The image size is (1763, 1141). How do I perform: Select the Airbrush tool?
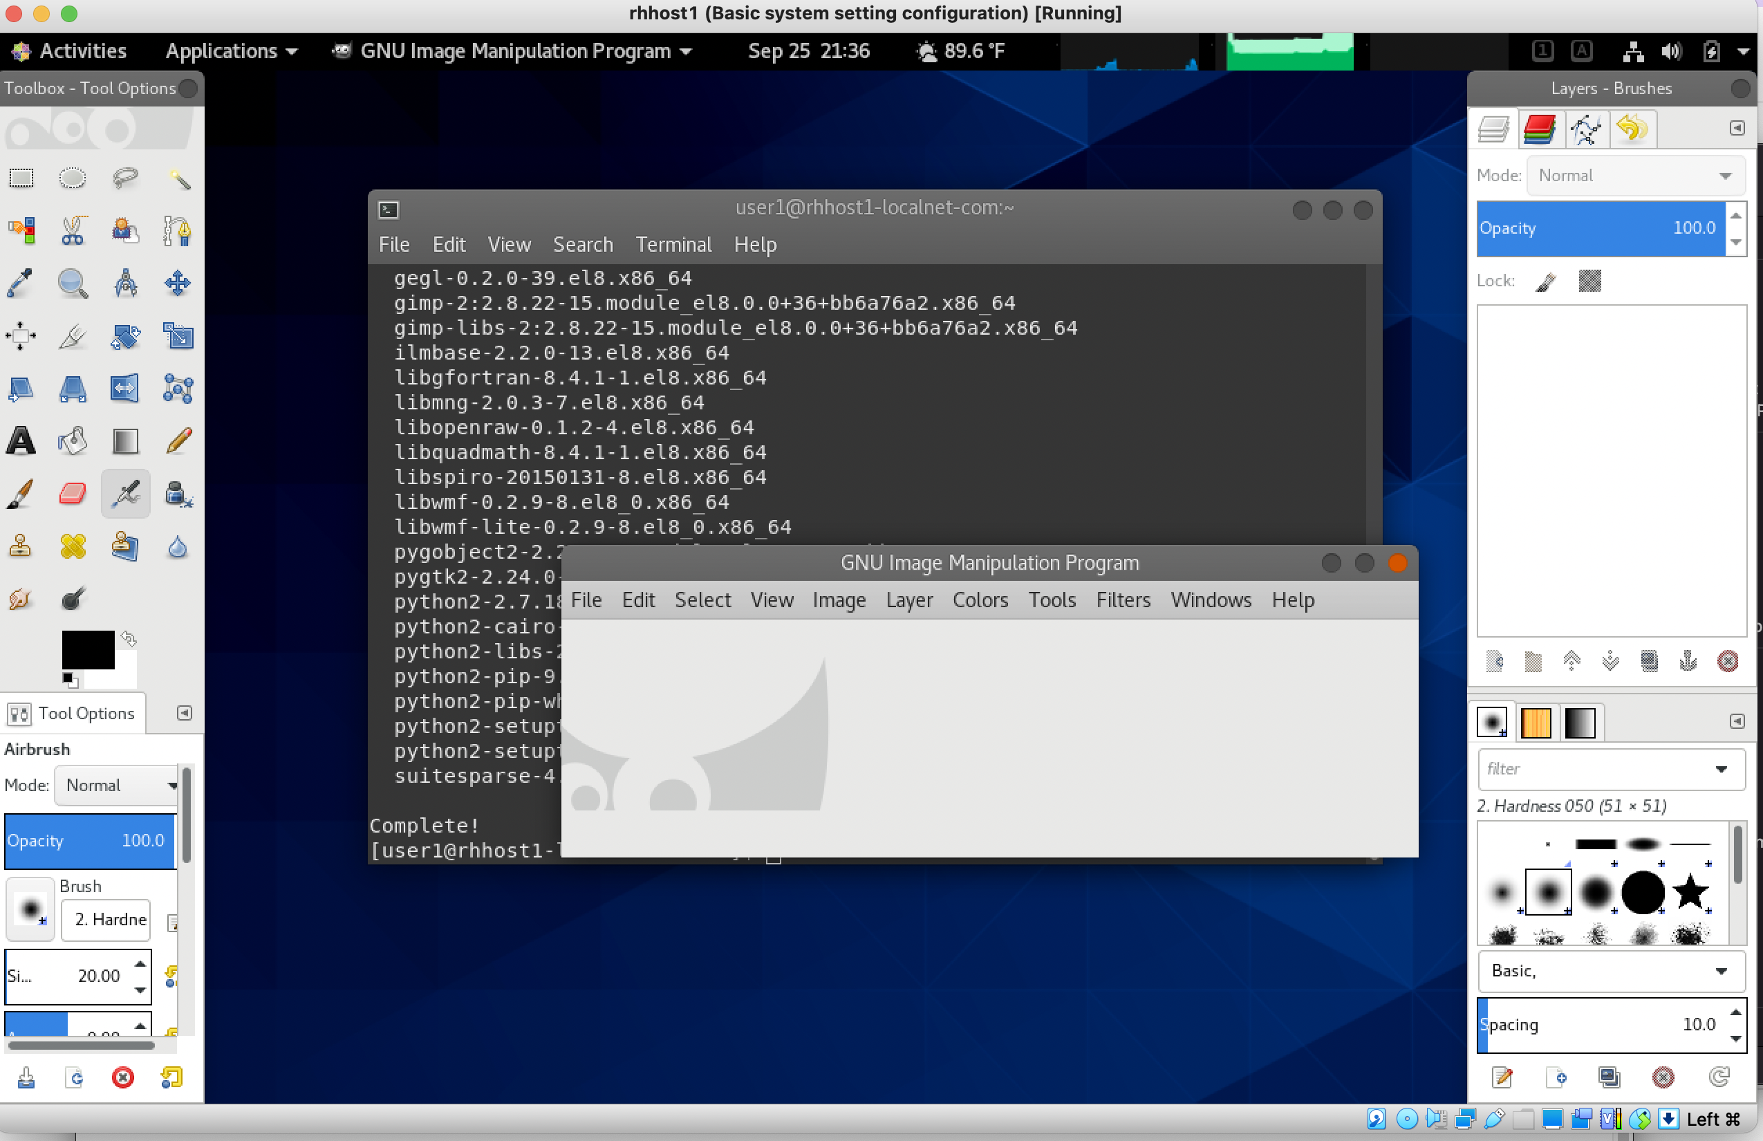(x=125, y=494)
